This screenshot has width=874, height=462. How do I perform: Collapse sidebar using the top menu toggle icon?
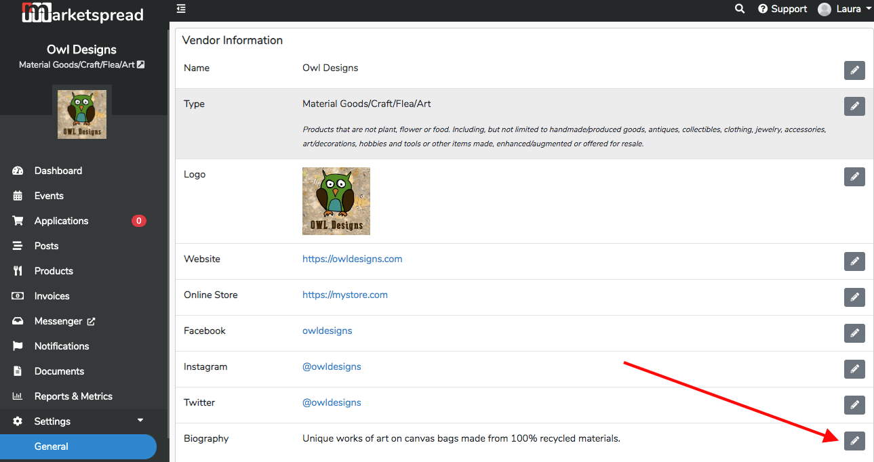coord(181,9)
